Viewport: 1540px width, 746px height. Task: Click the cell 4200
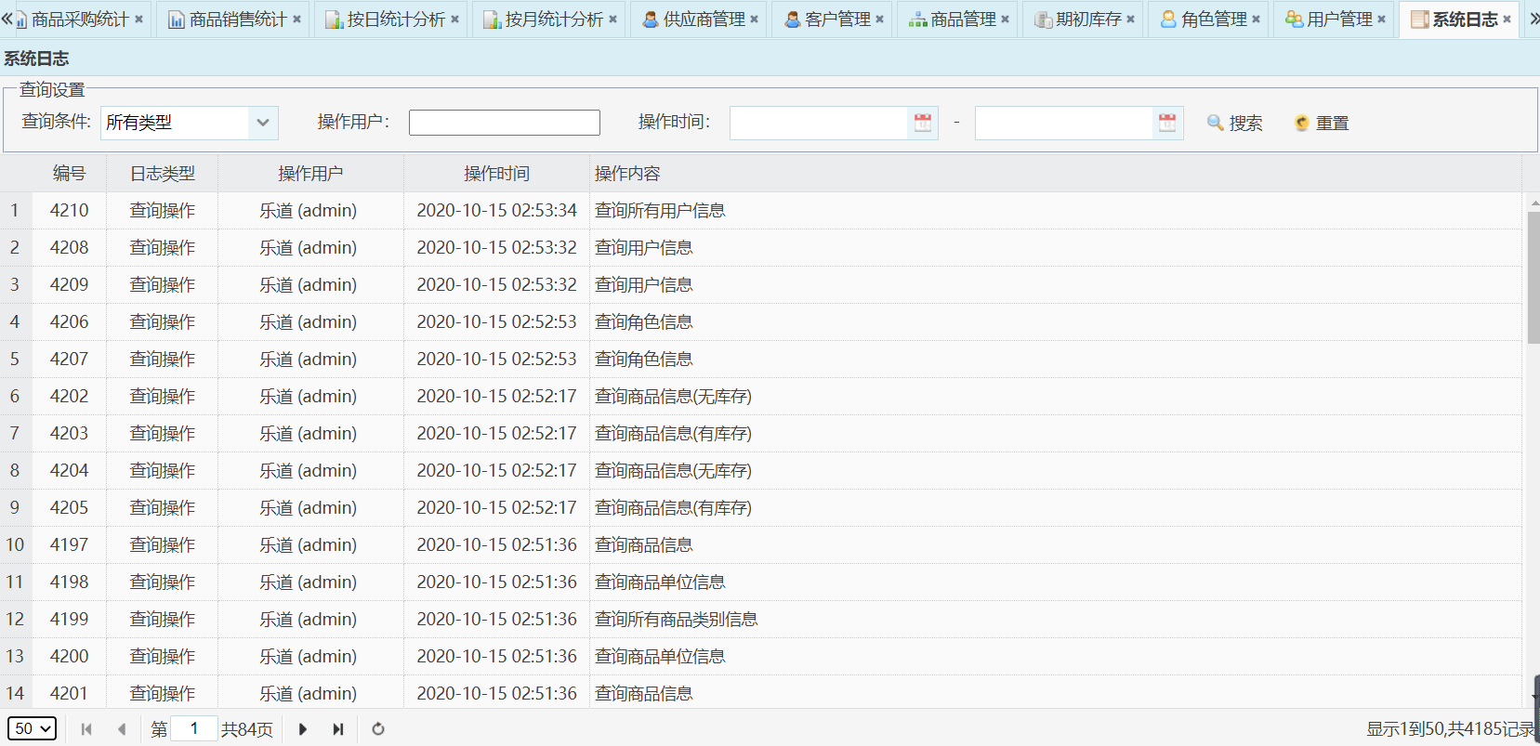[x=70, y=657]
